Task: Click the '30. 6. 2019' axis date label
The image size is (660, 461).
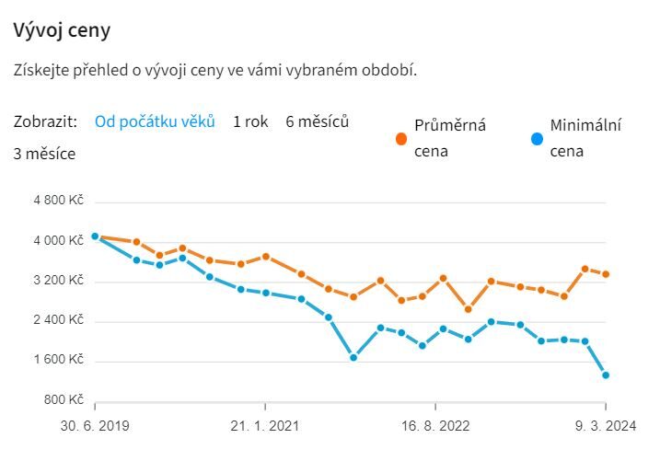Action: point(95,426)
